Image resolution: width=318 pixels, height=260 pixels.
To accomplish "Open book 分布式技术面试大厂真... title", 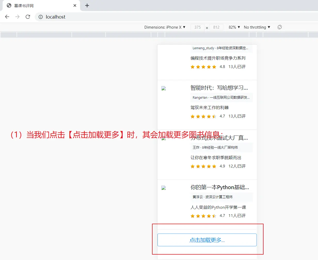I will point(219,138).
